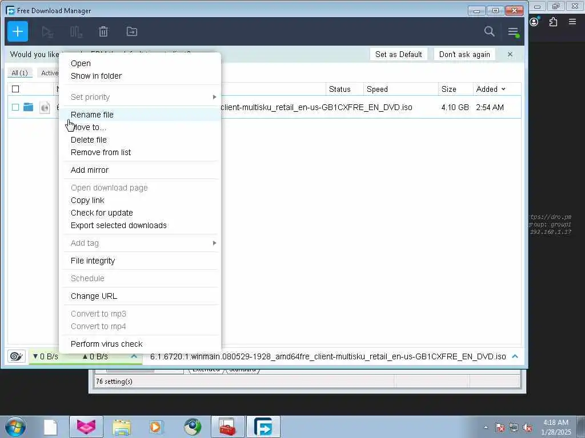
Task: Click the muted volume tray icon
Action: (527, 428)
